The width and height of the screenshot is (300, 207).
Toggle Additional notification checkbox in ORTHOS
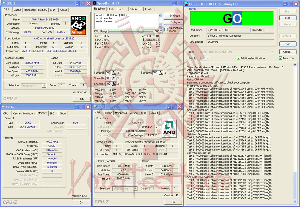(238, 58)
